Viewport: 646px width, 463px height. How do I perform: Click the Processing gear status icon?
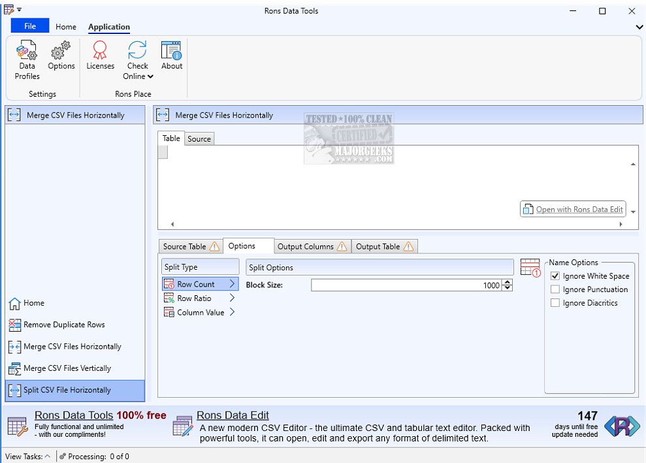(63, 456)
